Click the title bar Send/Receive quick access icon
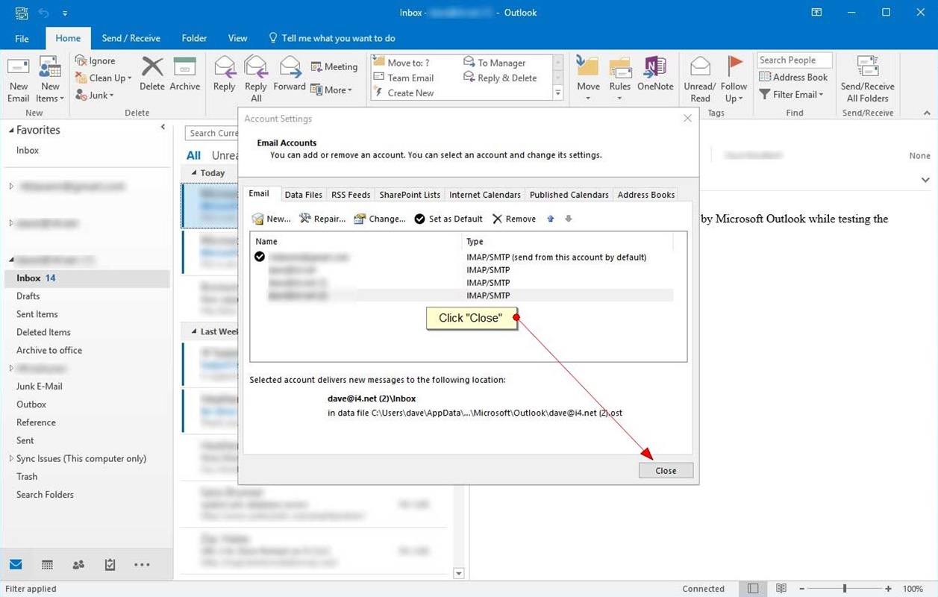 pos(21,13)
